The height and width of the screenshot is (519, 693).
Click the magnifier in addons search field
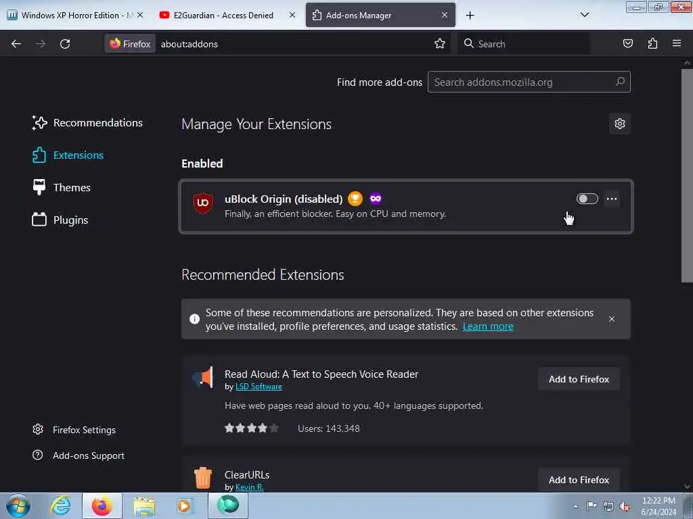pyautogui.click(x=620, y=82)
